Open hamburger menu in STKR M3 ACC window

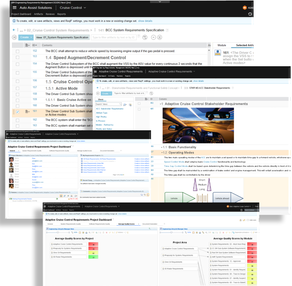coord(95,71)
